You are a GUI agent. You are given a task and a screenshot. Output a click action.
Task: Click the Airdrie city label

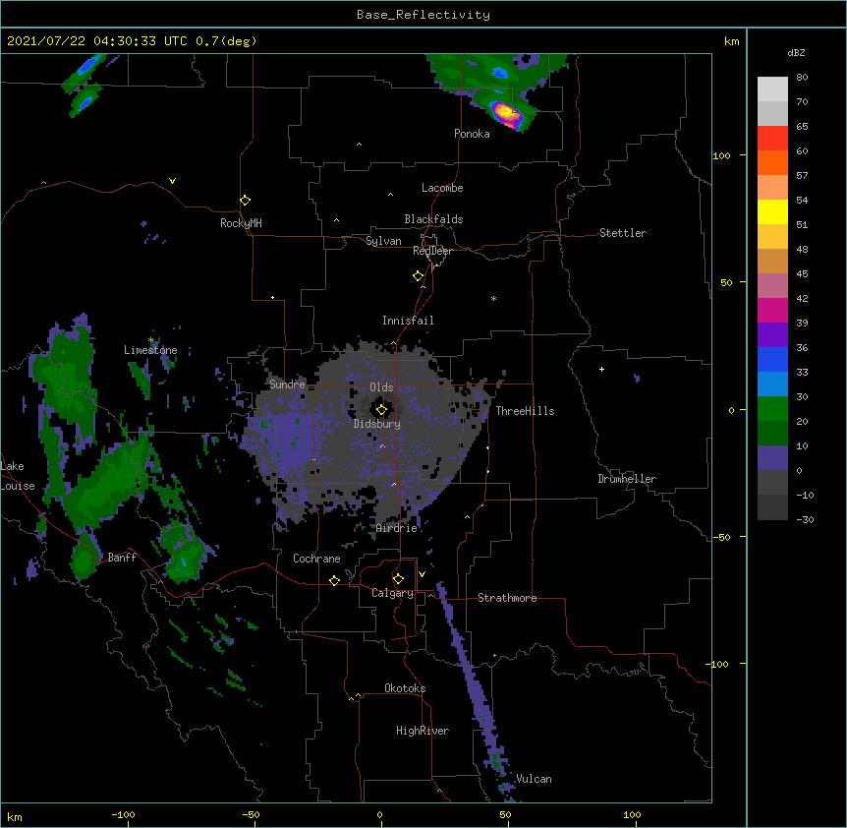(397, 528)
